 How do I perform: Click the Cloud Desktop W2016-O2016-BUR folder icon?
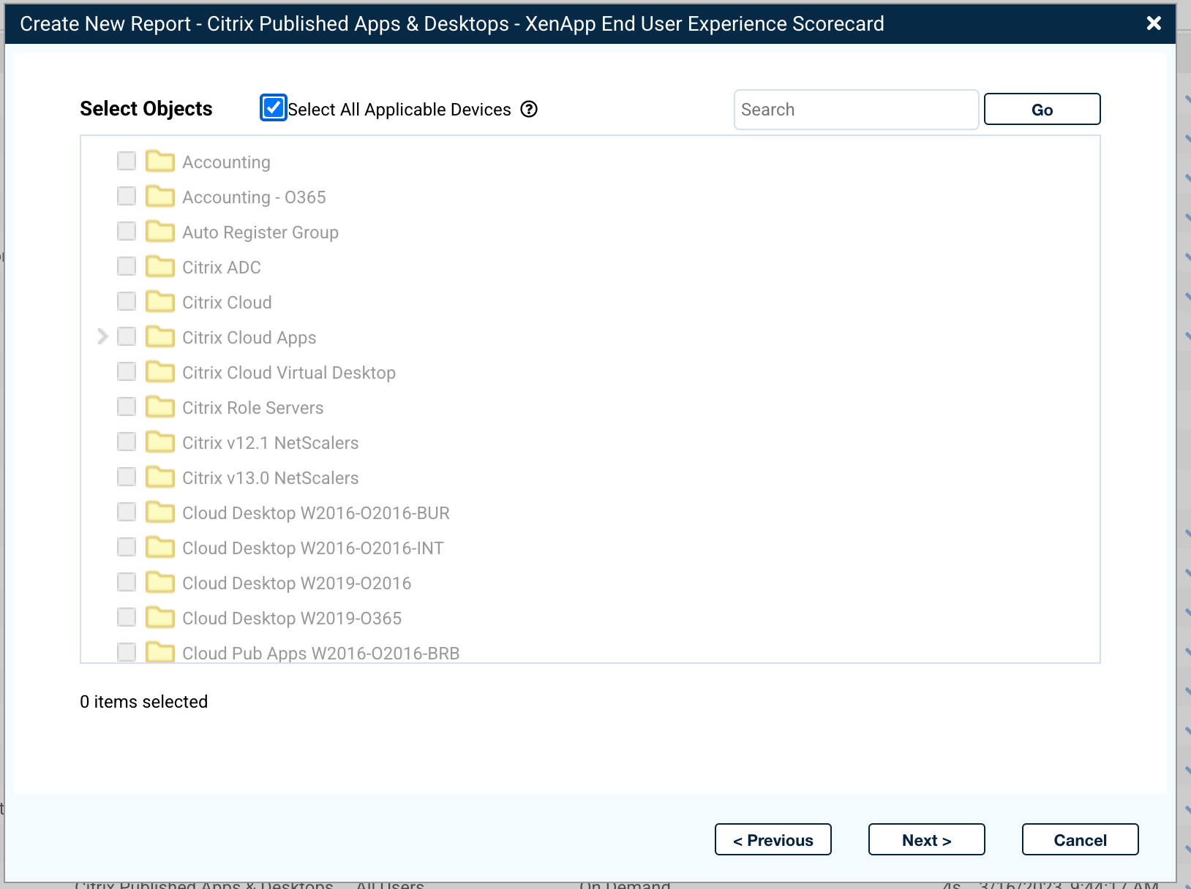[159, 512]
